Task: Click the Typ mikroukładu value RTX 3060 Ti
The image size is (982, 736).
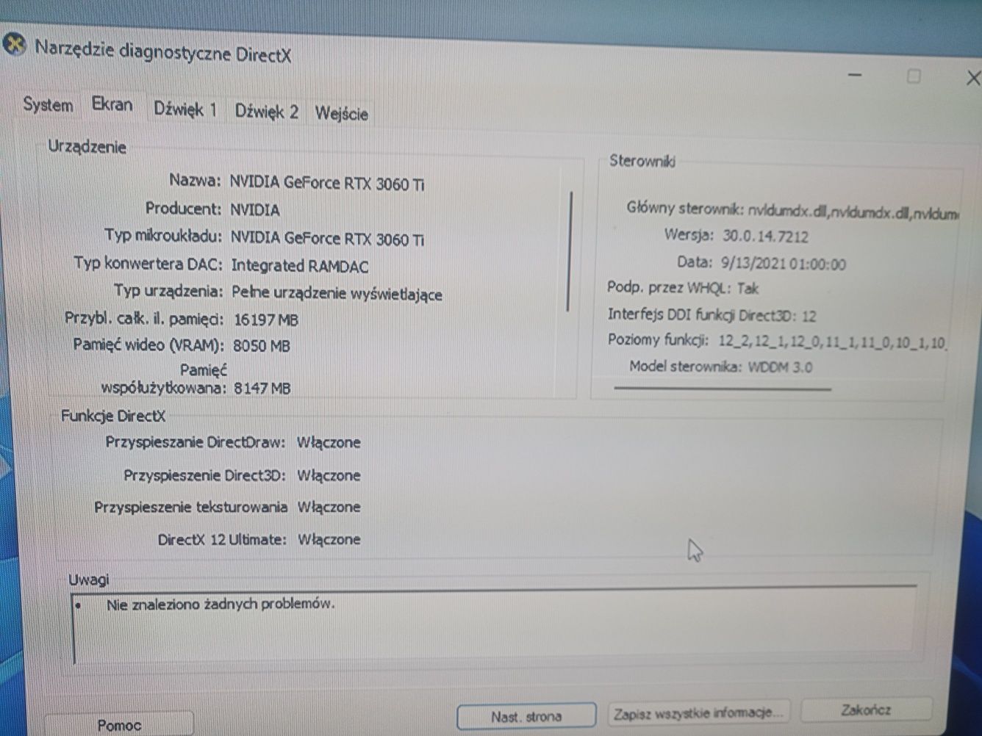Action: pos(328,239)
